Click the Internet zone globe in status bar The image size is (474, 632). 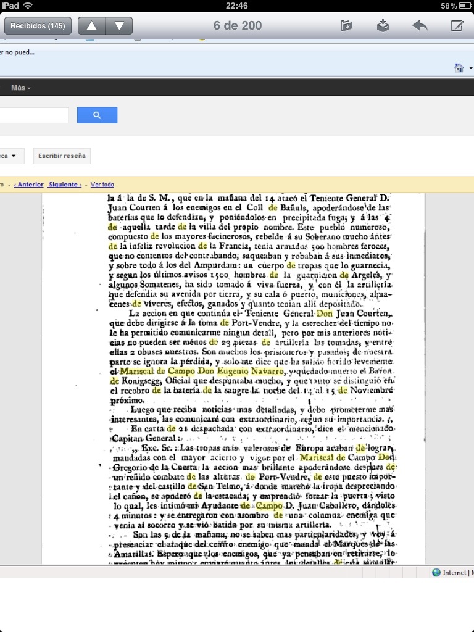point(437,573)
